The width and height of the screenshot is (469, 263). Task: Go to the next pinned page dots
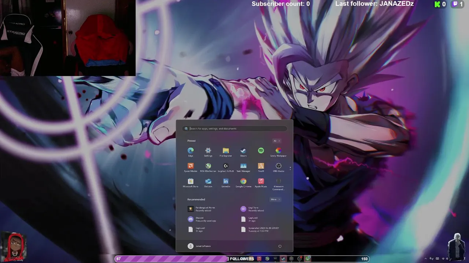[x=290, y=168]
